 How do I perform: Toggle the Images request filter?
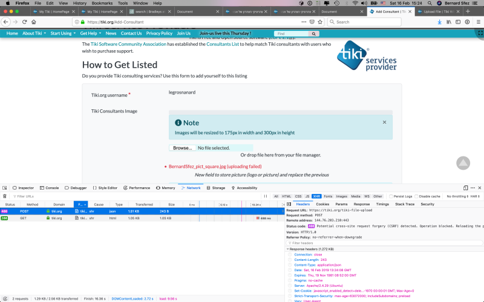click(x=341, y=196)
